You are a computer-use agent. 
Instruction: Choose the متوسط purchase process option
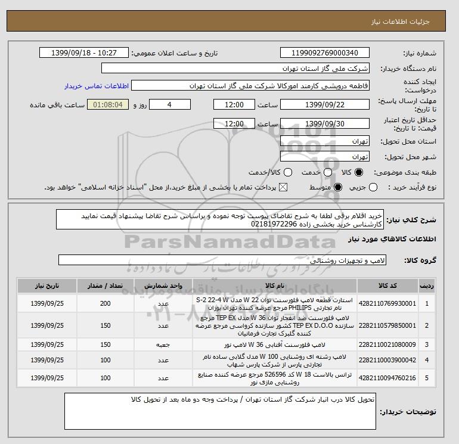click(x=338, y=187)
